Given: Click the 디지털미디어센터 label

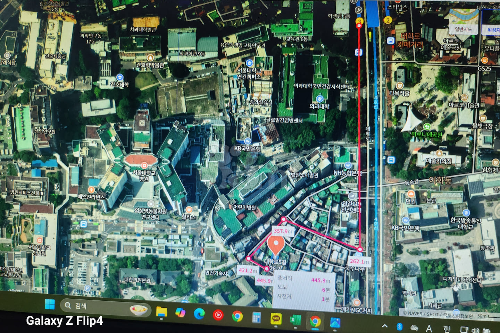Looking at the screenshot, I should click(x=462, y=279).
